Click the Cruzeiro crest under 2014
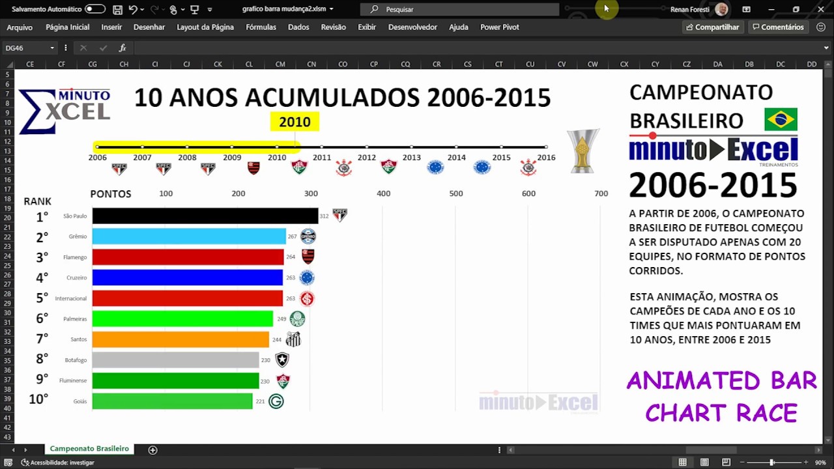The height and width of the screenshot is (469, 834). 482,167
